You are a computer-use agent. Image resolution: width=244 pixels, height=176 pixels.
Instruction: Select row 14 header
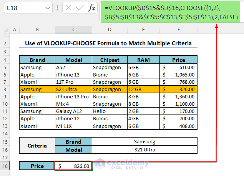[5, 133]
